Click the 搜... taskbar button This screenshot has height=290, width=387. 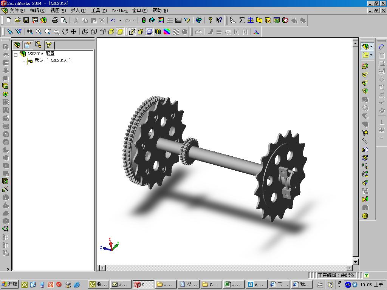(x=189, y=284)
